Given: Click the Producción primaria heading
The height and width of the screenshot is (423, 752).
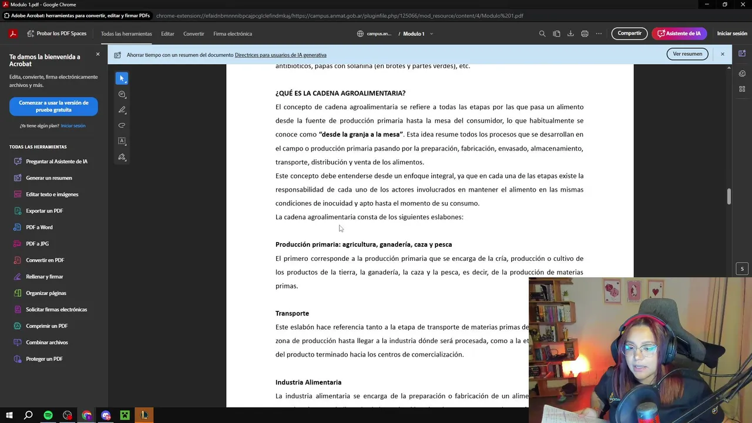Looking at the screenshot, I should click(364, 244).
